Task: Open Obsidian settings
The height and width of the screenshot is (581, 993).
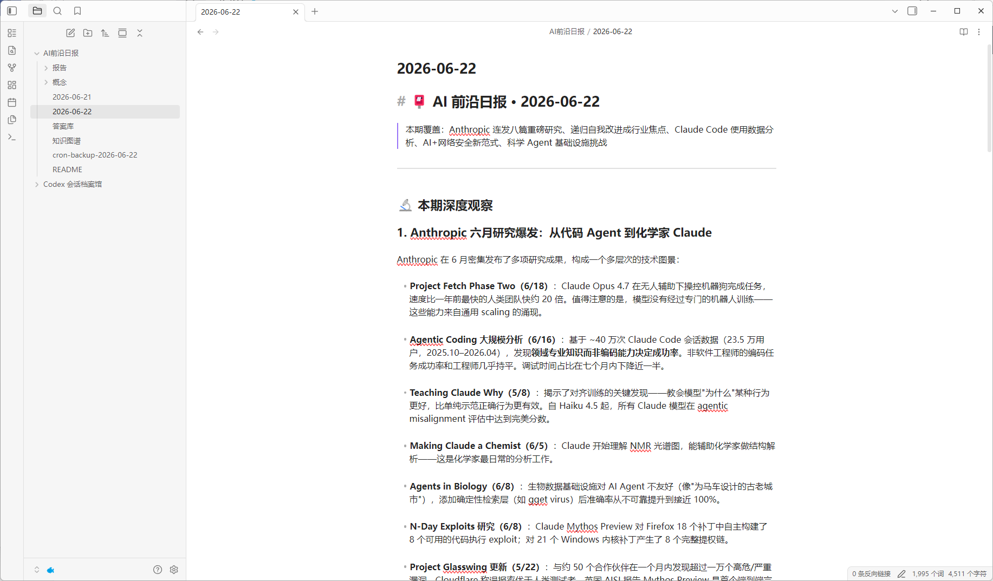Action: point(174,570)
